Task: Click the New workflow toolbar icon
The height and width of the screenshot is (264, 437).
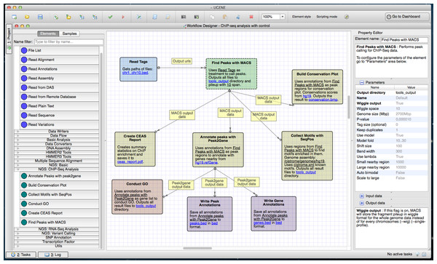Action: [x=15, y=17]
